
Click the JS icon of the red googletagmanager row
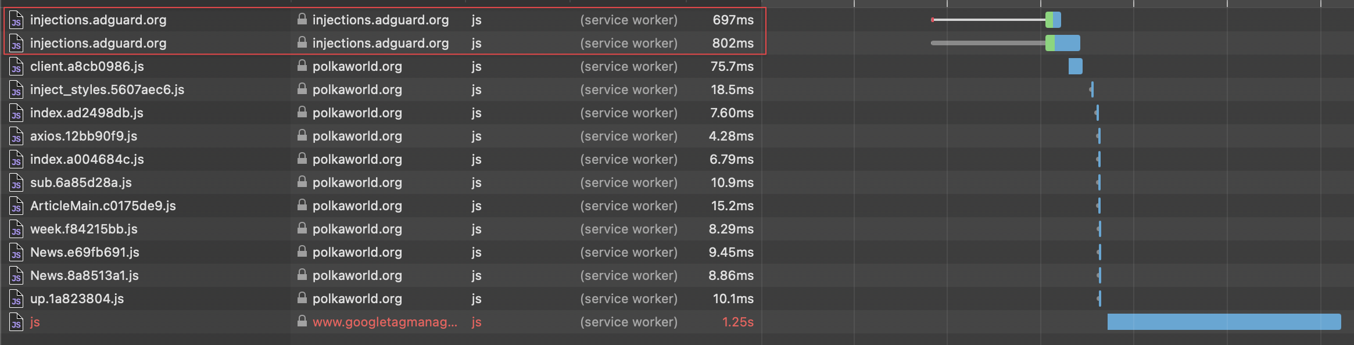pos(16,322)
